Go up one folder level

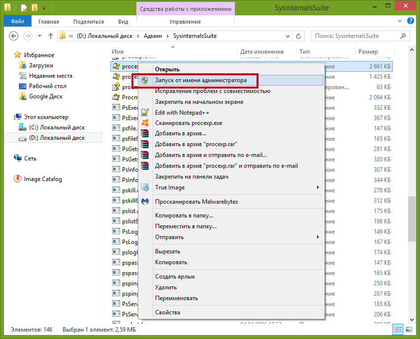pyautogui.click(x=50, y=36)
